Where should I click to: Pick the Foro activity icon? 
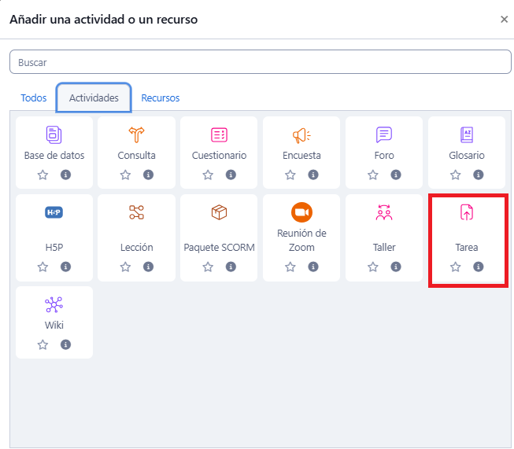[384, 134]
